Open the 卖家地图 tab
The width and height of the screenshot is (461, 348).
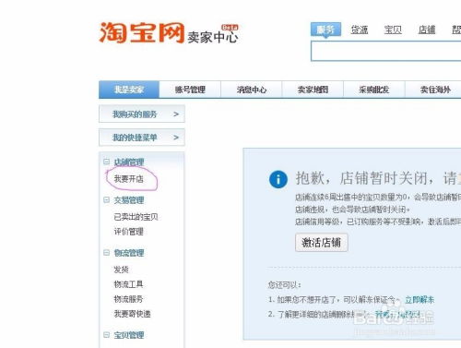coord(313,90)
